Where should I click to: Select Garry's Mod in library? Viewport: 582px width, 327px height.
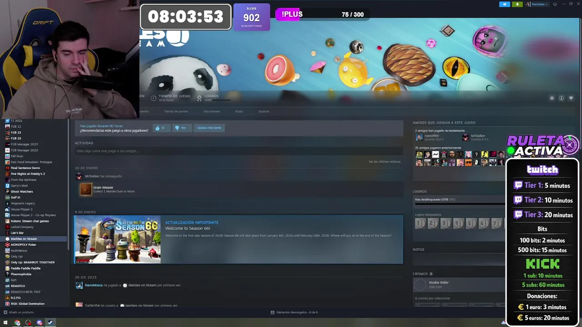[x=19, y=186]
